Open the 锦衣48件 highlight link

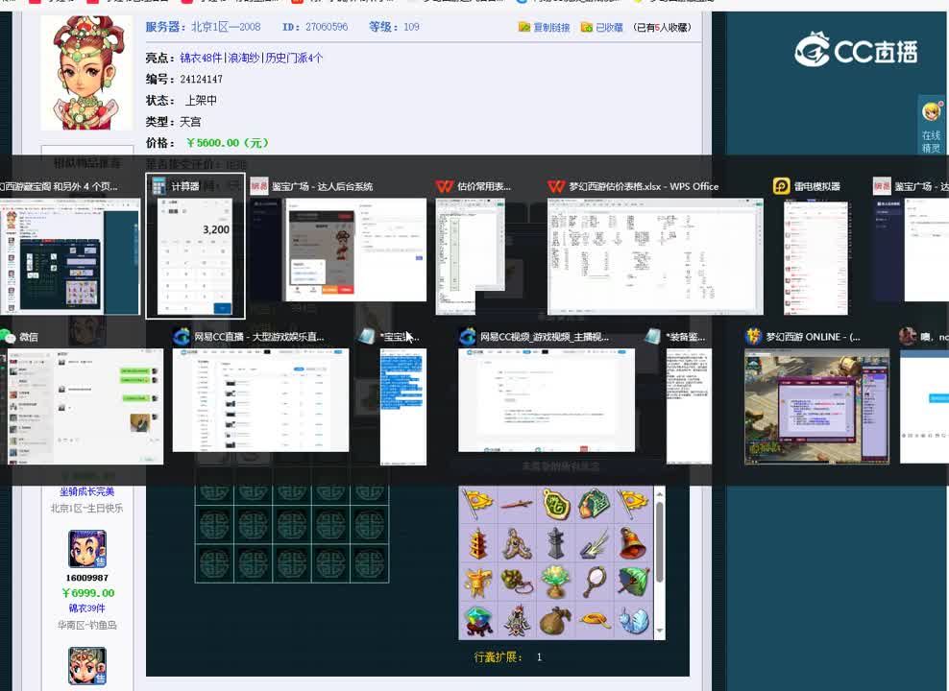point(201,58)
